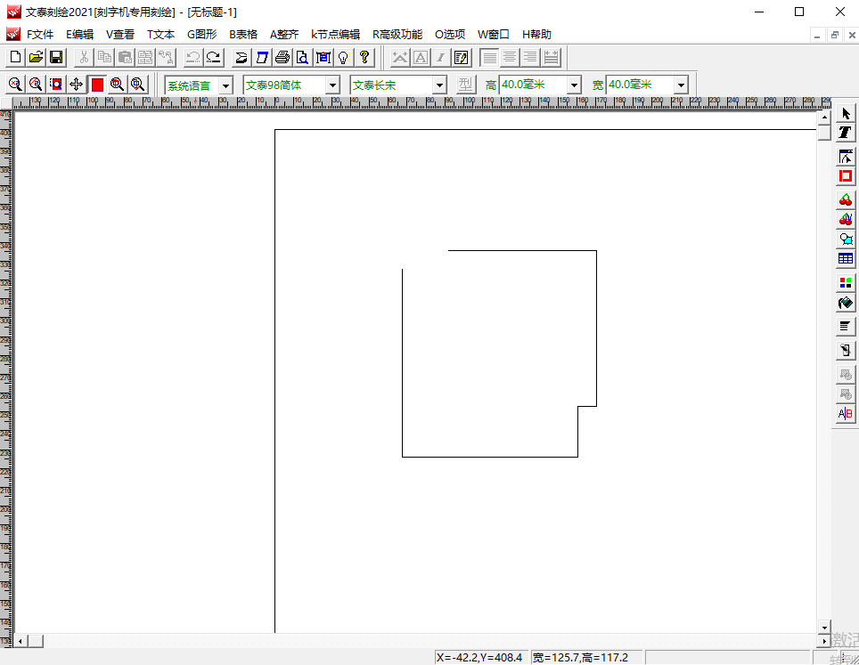Click the red square fill view icon
This screenshot has height=665, width=859.
97,85
